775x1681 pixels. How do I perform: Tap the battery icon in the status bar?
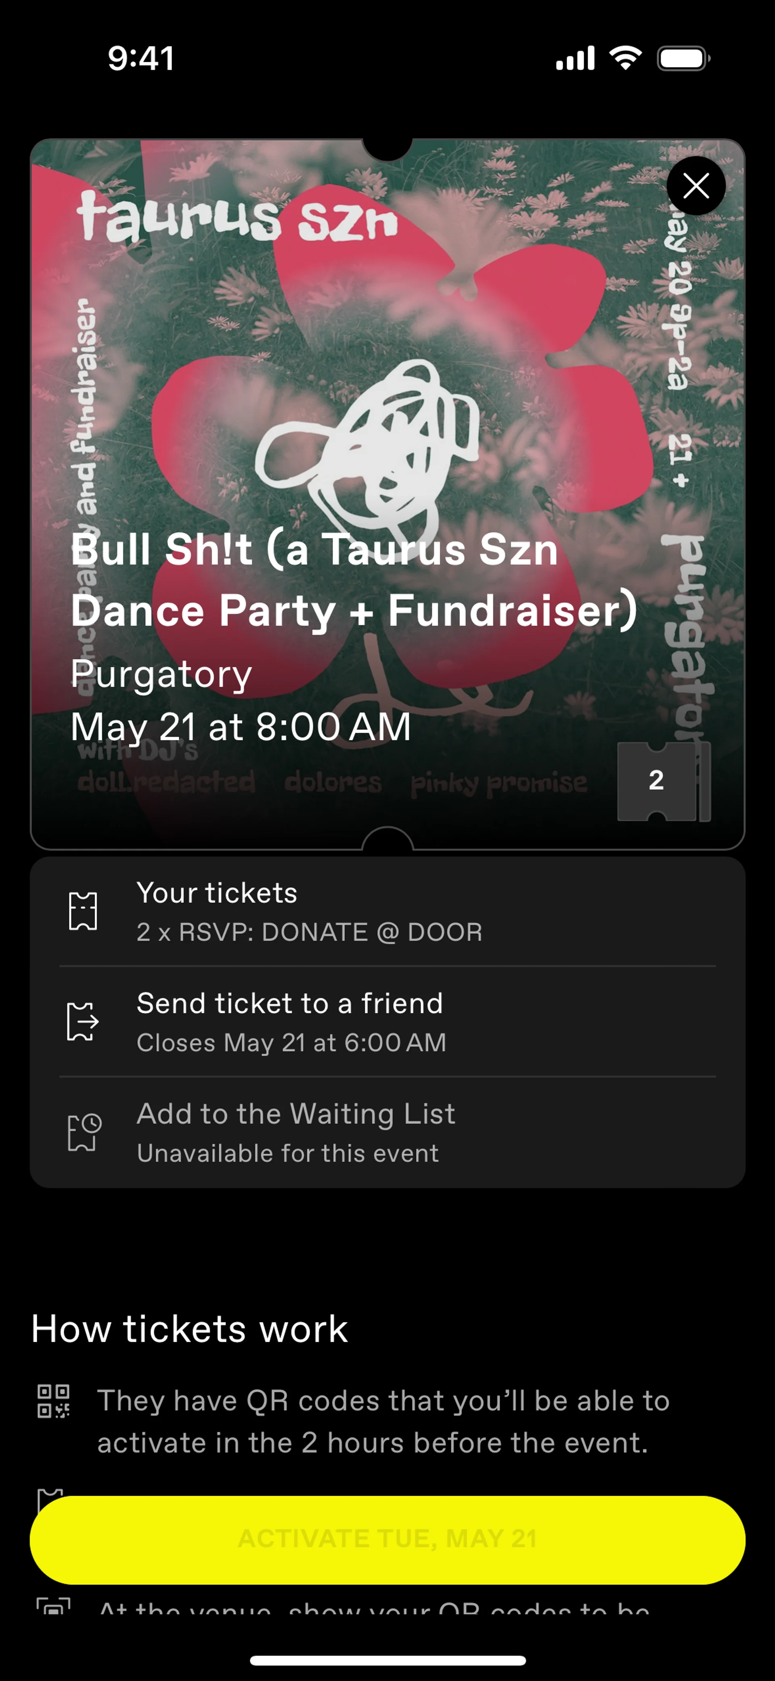coord(683,58)
